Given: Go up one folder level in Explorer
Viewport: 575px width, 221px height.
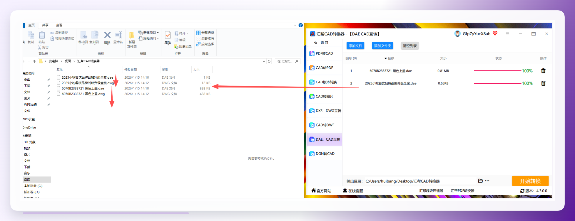Looking at the screenshot, I should [x=34, y=61].
